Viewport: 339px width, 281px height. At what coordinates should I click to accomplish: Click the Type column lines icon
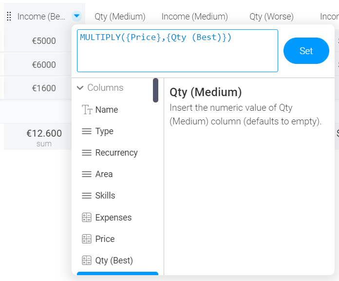tap(87, 131)
